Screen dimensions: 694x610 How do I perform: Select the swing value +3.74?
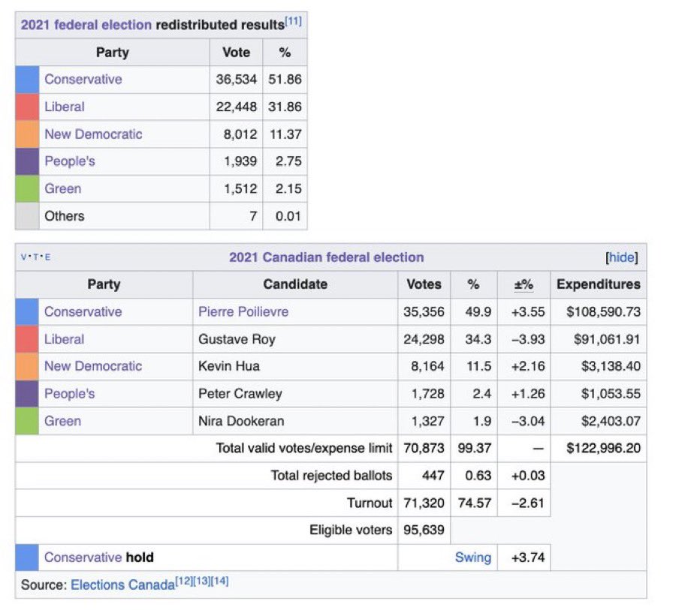528,557
